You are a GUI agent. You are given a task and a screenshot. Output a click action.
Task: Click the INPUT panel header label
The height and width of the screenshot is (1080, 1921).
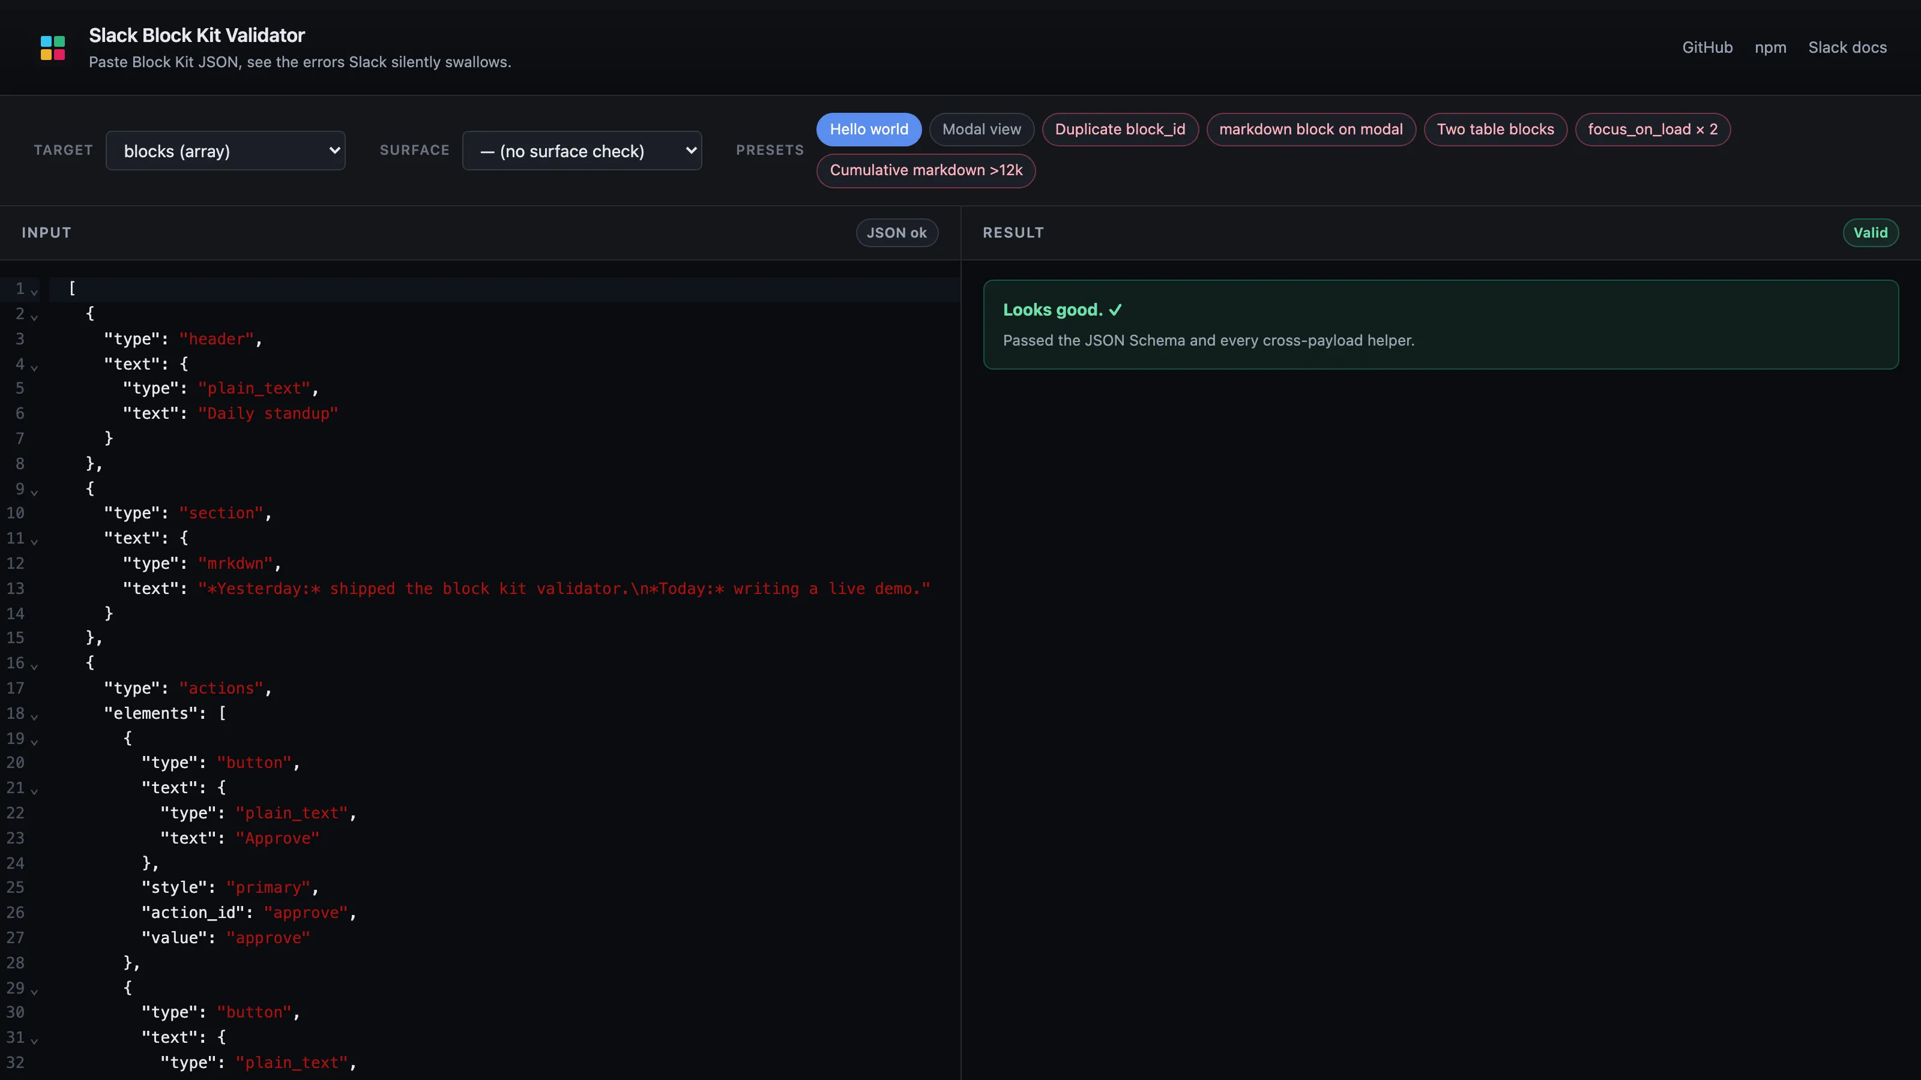(46, 233)
